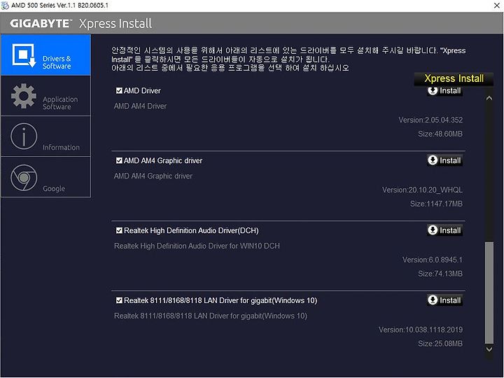This screenshot has height=378, width=504.
Task: Click download icon for Realtek LAN Driver
Action: (x=433, y=300)
